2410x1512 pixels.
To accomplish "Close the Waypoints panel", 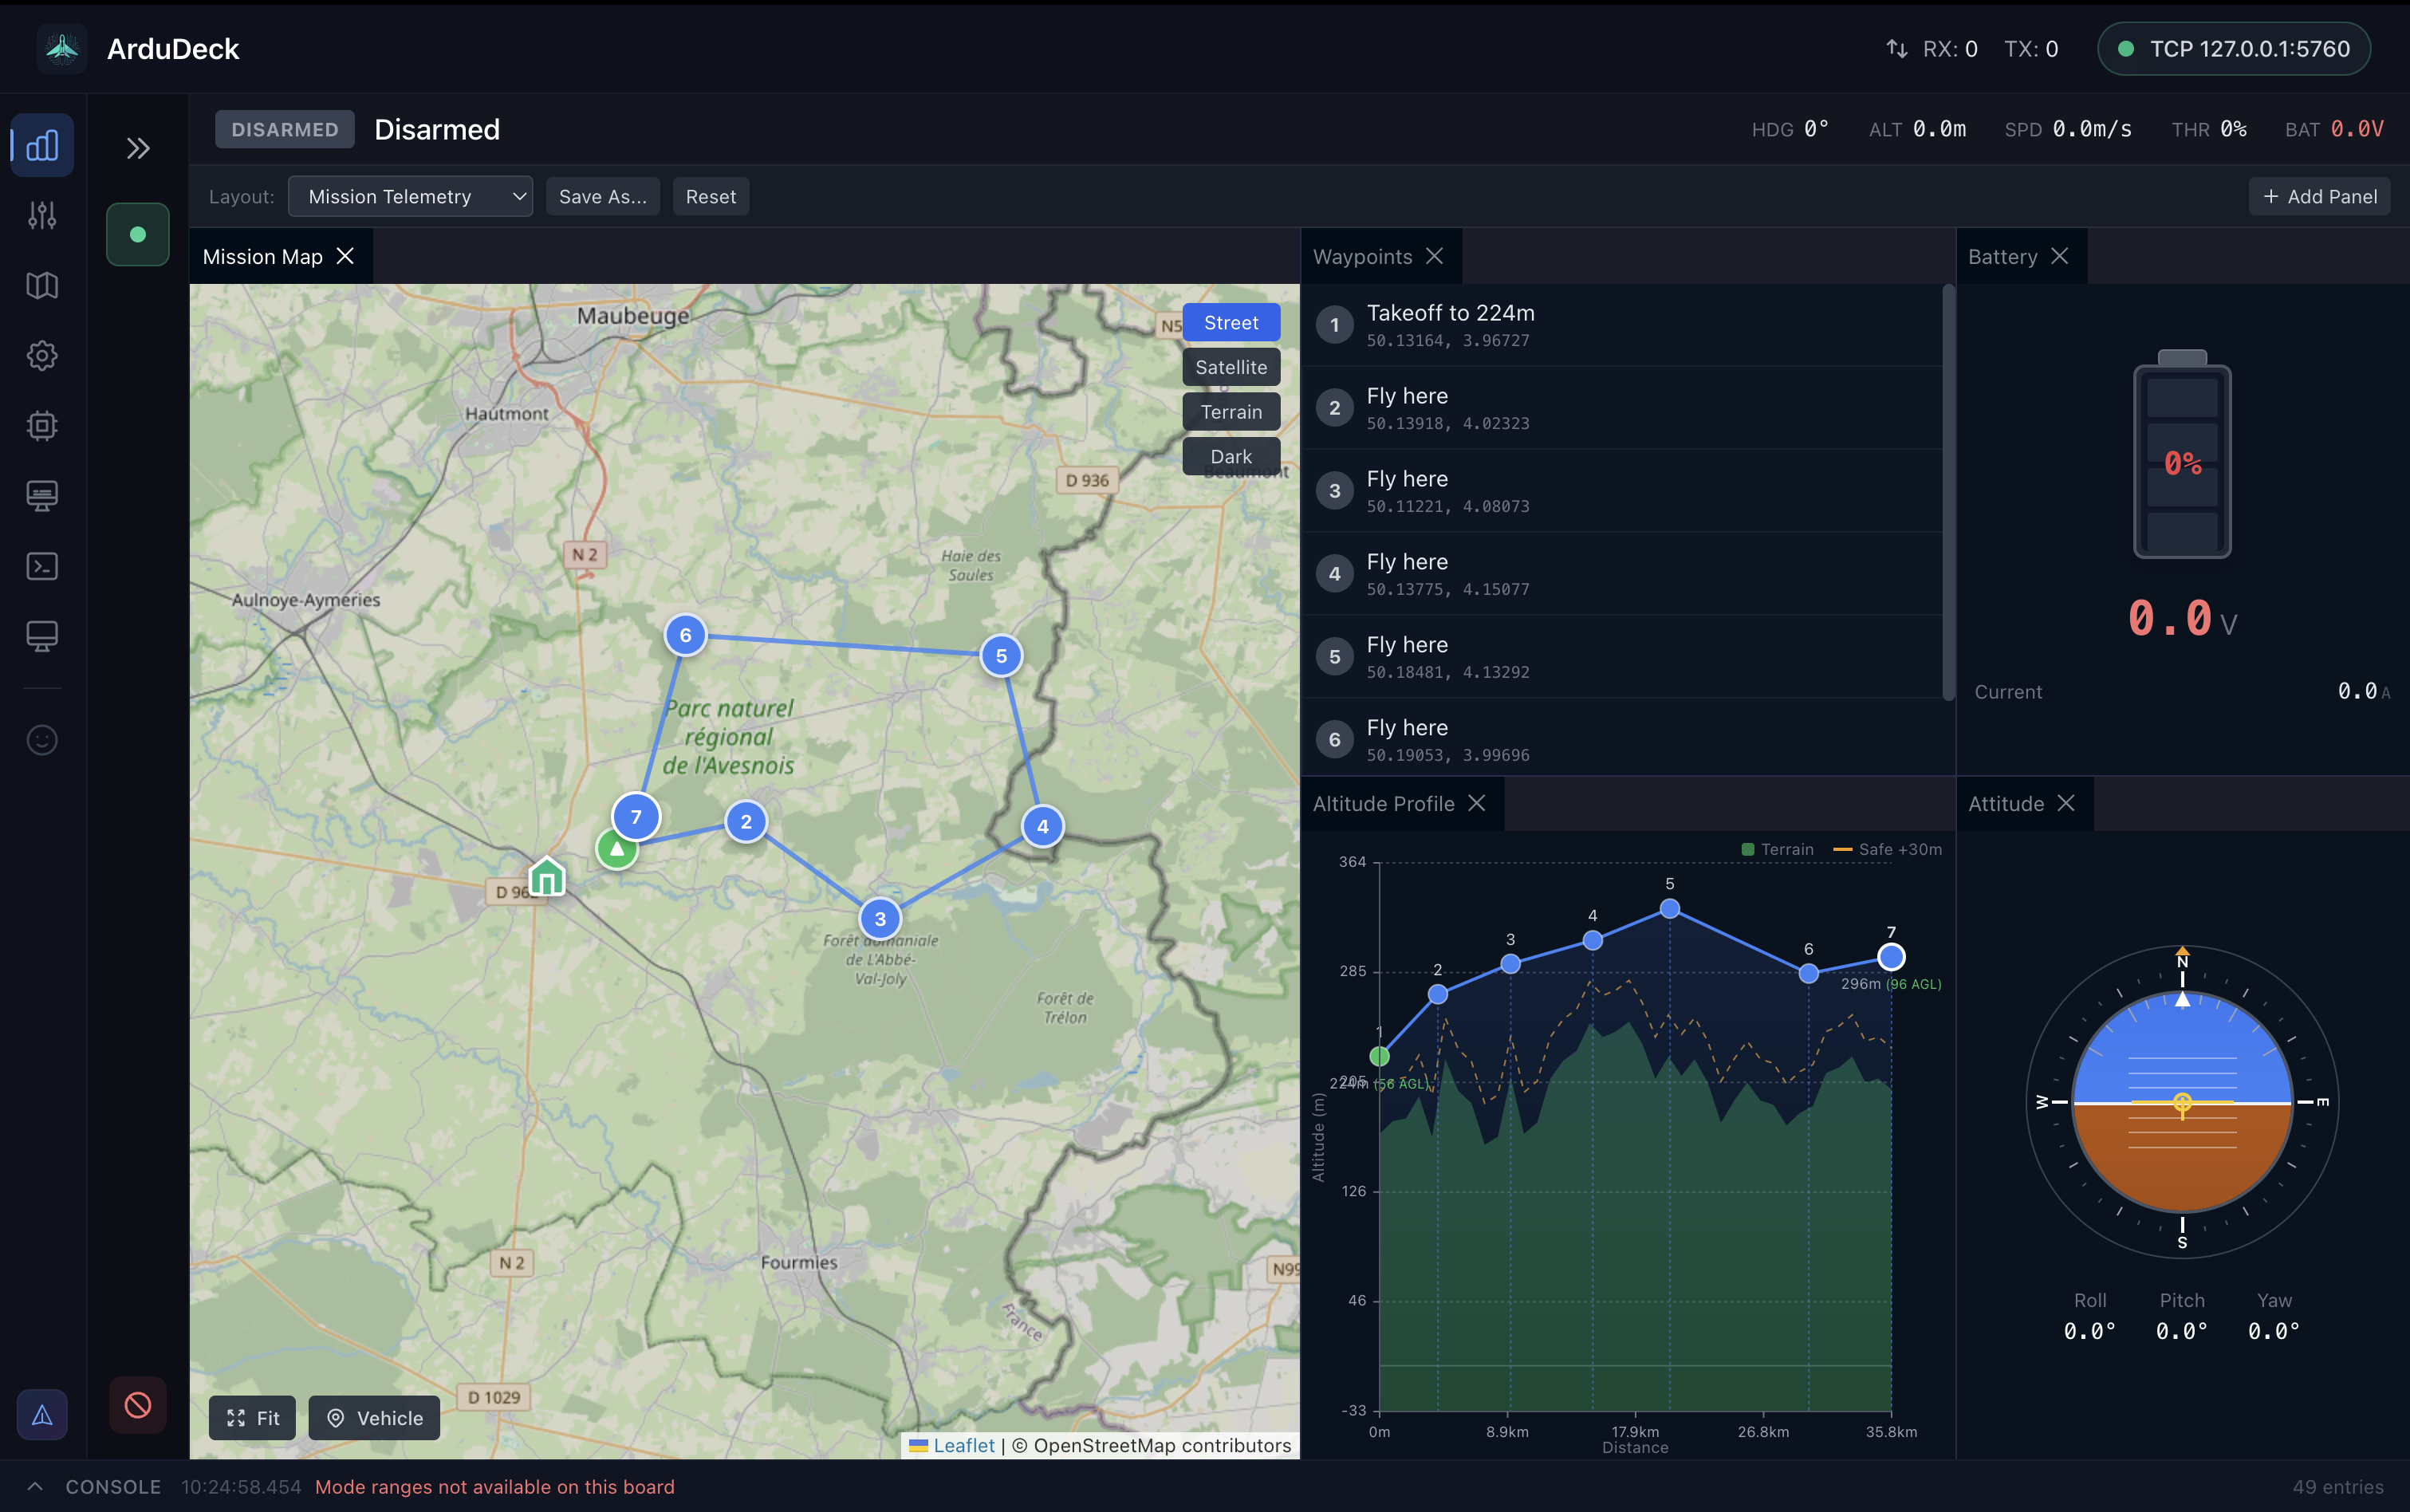I will (1434, 257).
